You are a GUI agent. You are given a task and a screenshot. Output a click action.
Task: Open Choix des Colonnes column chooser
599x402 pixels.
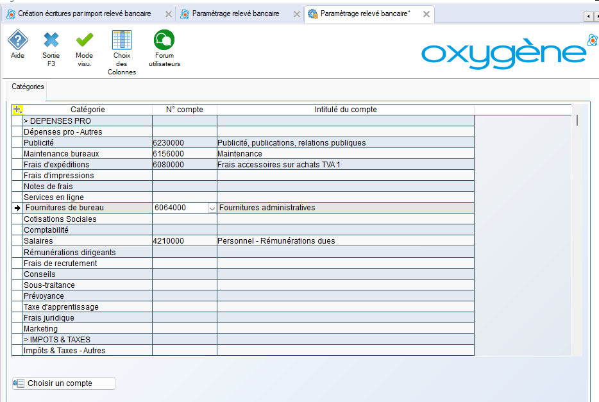point(121,42)
